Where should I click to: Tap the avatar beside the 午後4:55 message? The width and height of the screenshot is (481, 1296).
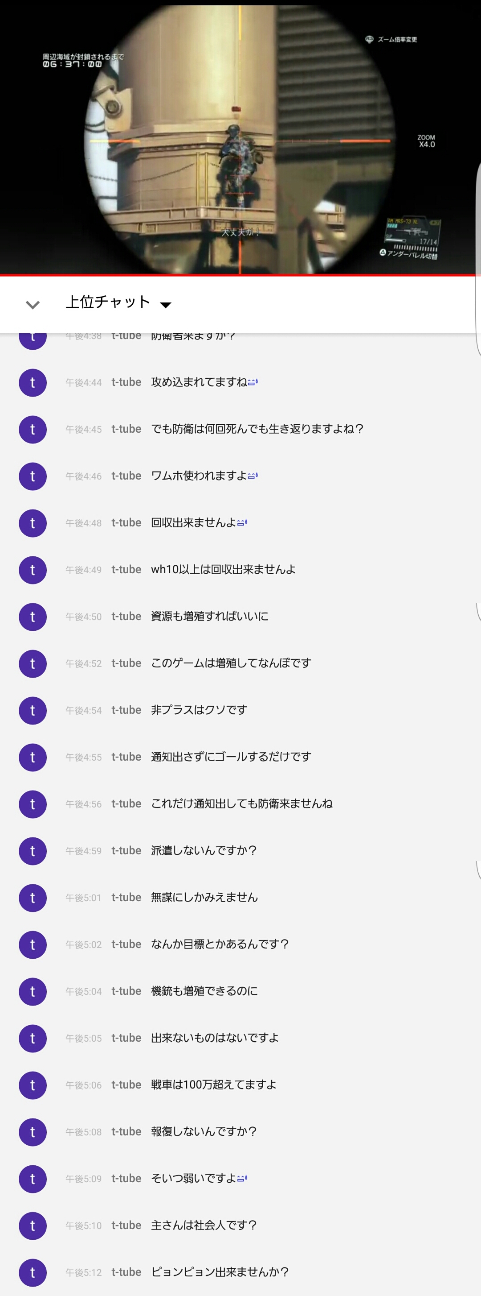(x=33, y=757)
